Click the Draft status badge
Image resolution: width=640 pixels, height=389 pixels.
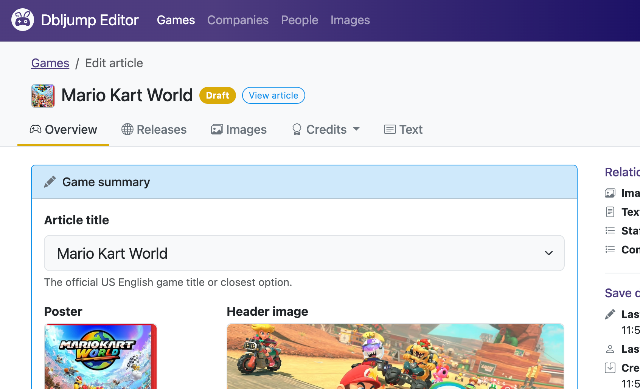[x=217, y=95]
